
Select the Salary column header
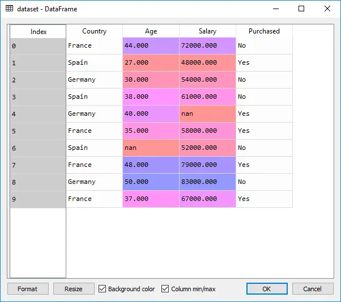tap(207, 31)
